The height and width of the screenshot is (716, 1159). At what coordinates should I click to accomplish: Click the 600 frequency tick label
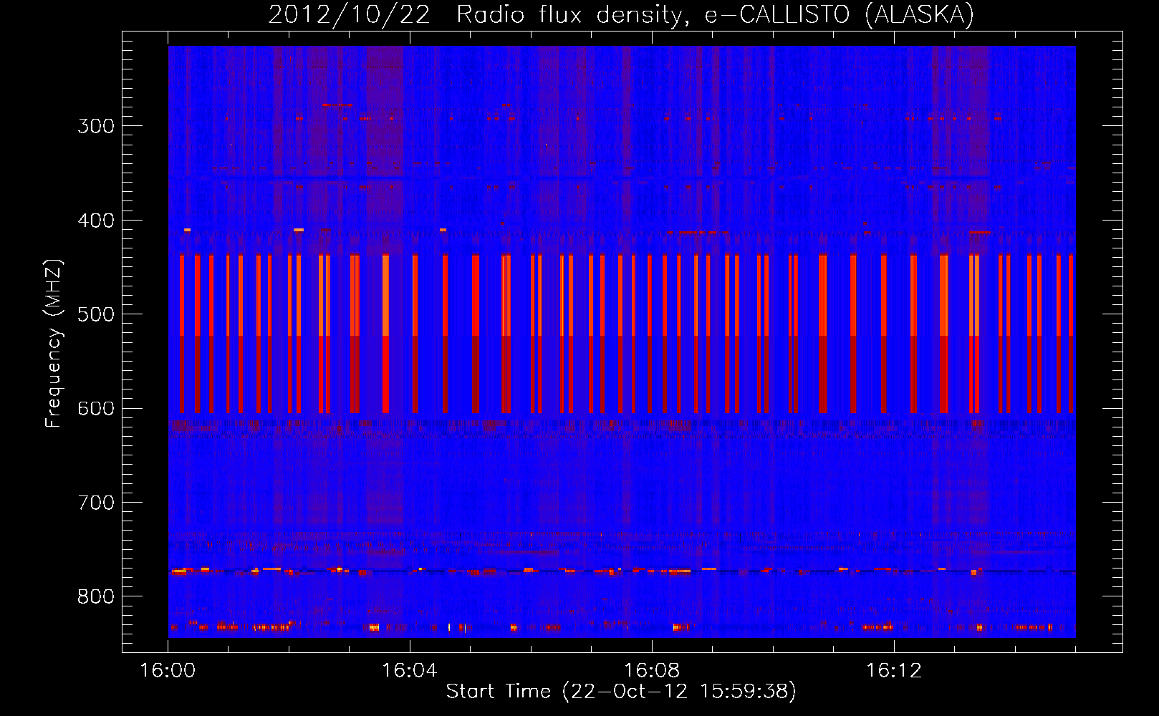click(x=96, y=409)
